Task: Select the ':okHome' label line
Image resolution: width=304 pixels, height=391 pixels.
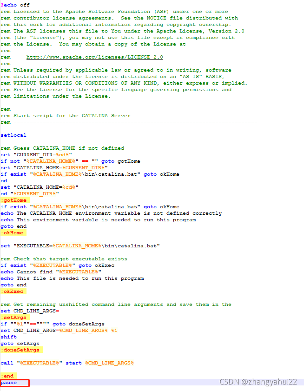Action: tap(13, 232)
